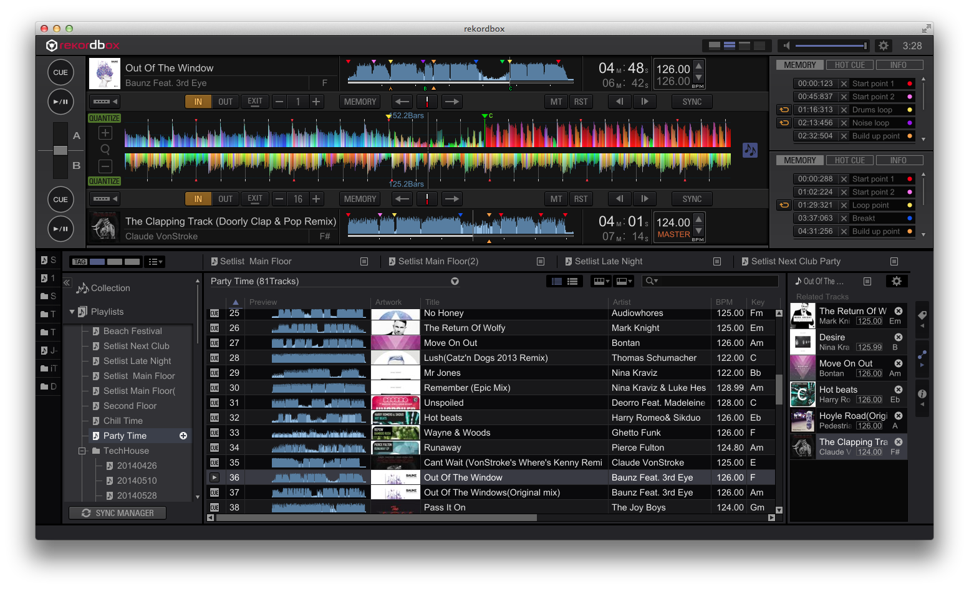The width and height of the screenshot is (969, 589).
Task: Click the deck A loop IN button
Action: pyautogui.click(x=198, y=102)
